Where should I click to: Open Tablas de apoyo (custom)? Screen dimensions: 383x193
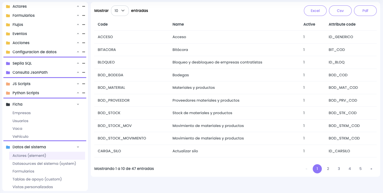[37, 179]
